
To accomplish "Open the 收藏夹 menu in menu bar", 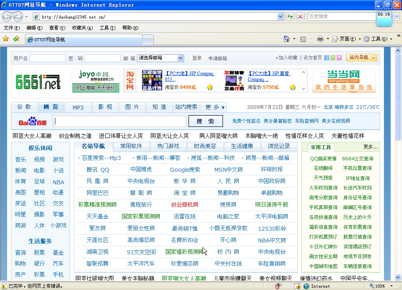I will point(82,28).
